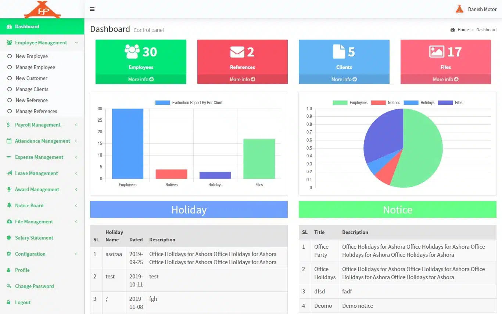The image size is (502, 314).
Task: Click the Notice section header banner
Action: click(398, 209)
